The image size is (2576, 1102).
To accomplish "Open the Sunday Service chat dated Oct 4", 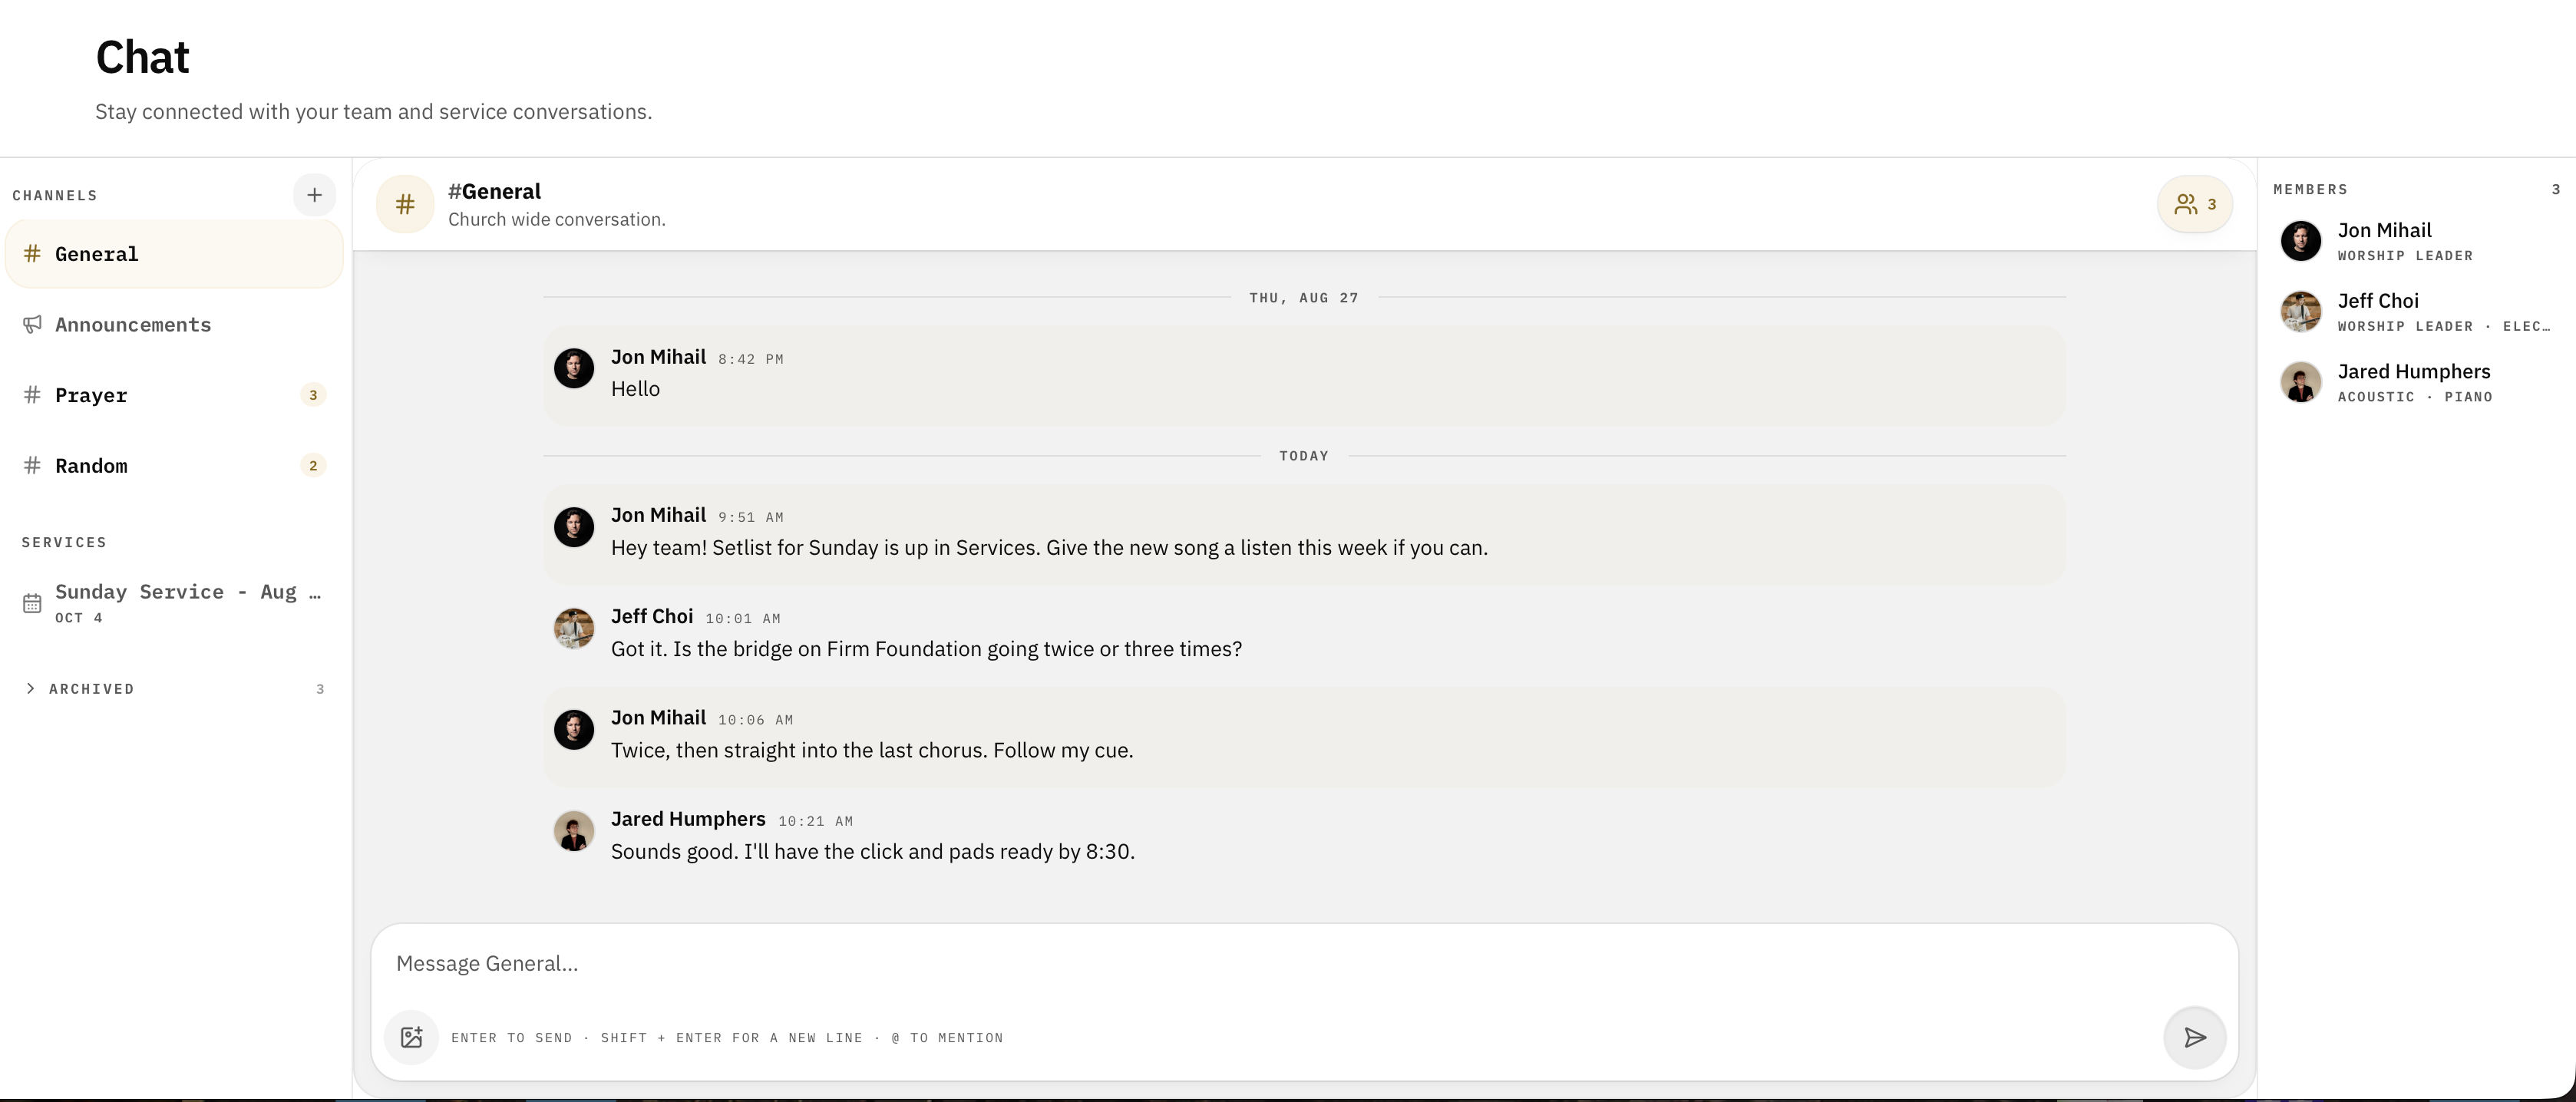I will coord(174,603).
